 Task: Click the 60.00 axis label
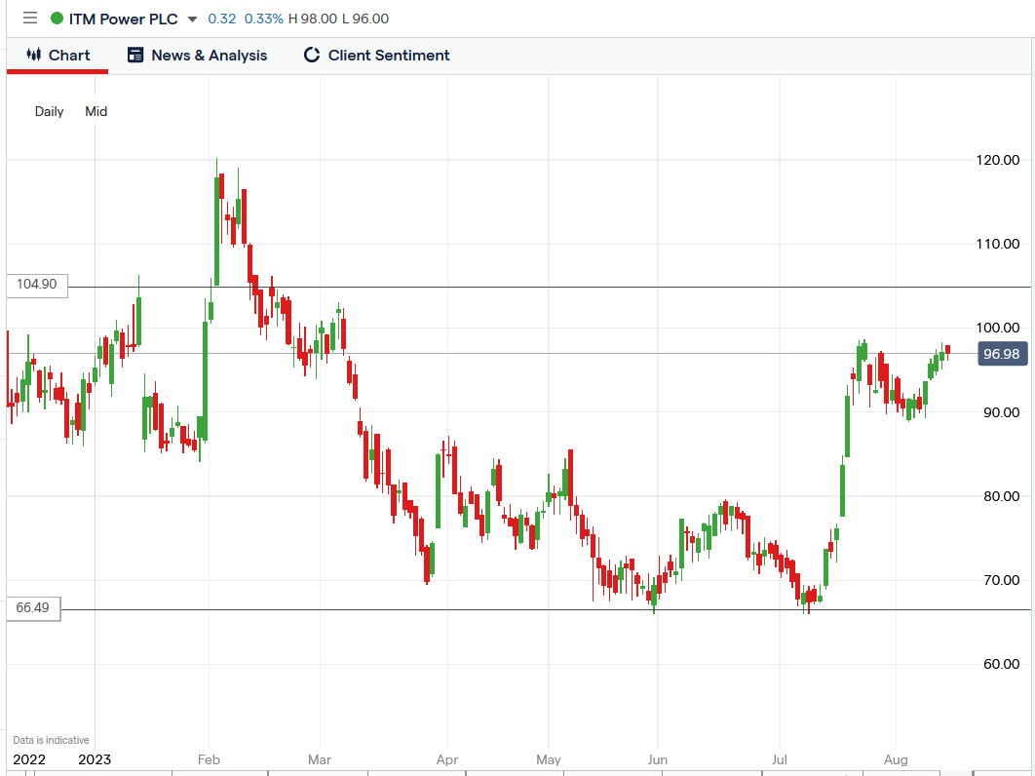(1001, 664)
